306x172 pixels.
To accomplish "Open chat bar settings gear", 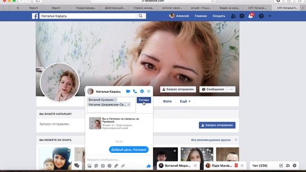I will [295, 166].
